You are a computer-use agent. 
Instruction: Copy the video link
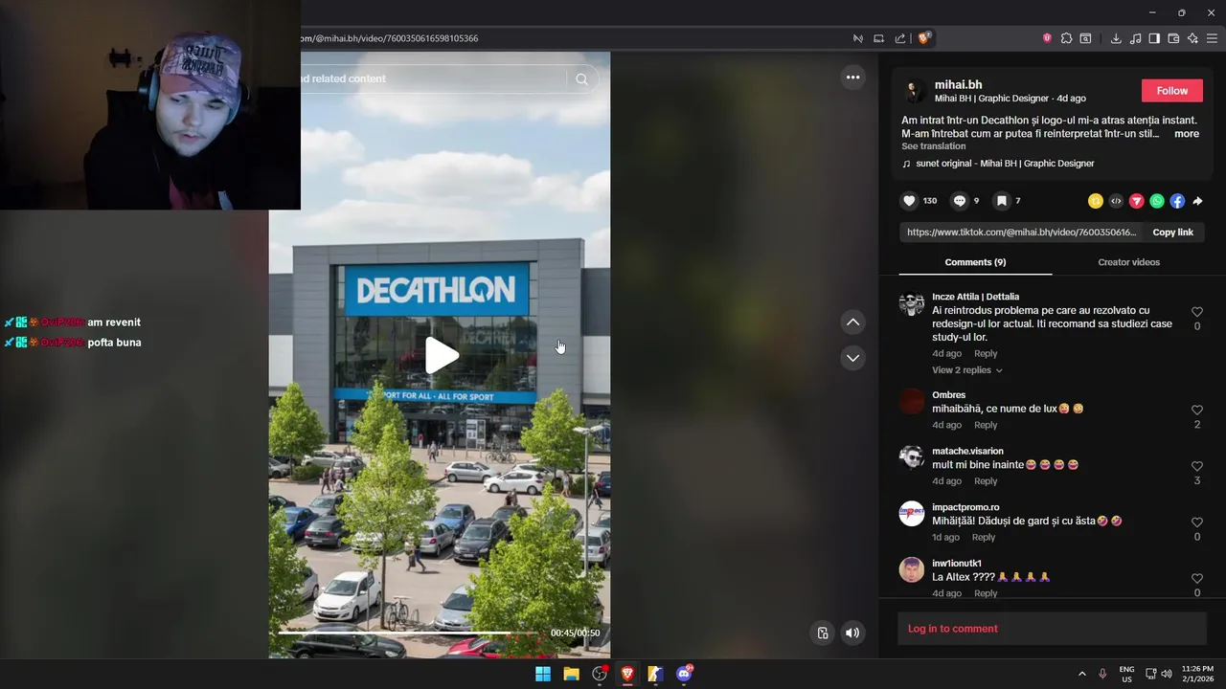tap(1172, 233)
